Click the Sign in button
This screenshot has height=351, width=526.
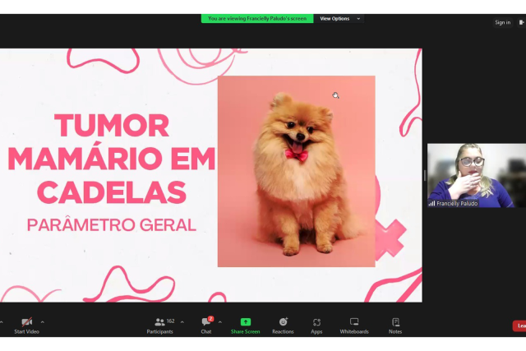click(x=502, y=22)
